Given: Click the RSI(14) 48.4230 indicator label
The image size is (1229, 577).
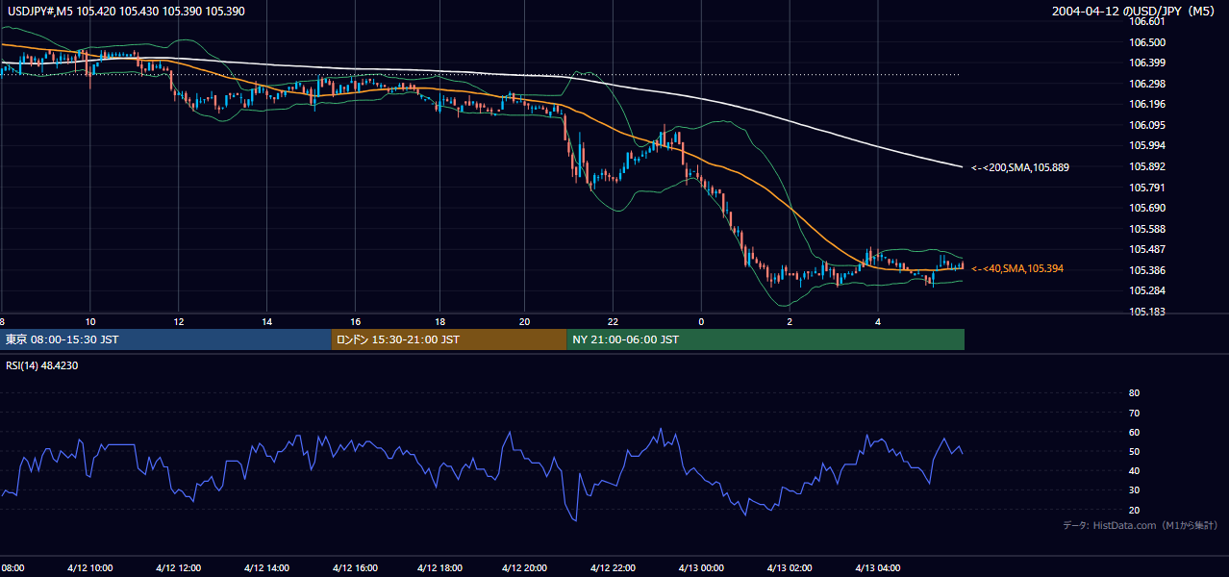Looking at the screenshot, I should click(x=41, y=365).
